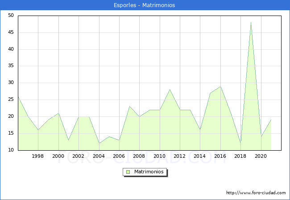
Task: Click the 2000 x-axis label
Action: pos(58,156)
